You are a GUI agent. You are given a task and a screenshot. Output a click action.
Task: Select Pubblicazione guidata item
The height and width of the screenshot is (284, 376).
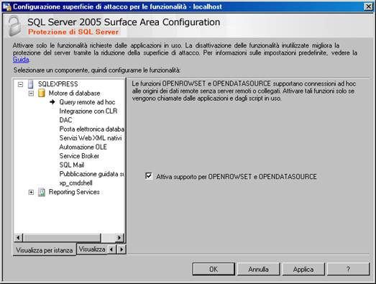coord(92,174)
